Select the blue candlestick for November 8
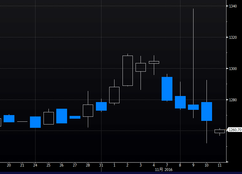 click(180, 102)
